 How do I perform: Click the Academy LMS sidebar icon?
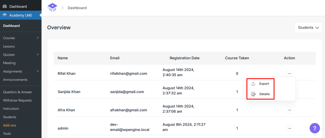point(4,15)
